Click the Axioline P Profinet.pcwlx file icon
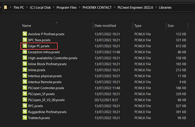 [25, 34]
